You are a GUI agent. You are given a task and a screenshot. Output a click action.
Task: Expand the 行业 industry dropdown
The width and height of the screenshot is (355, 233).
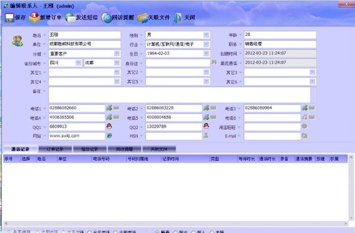click(x=206, y=44)
